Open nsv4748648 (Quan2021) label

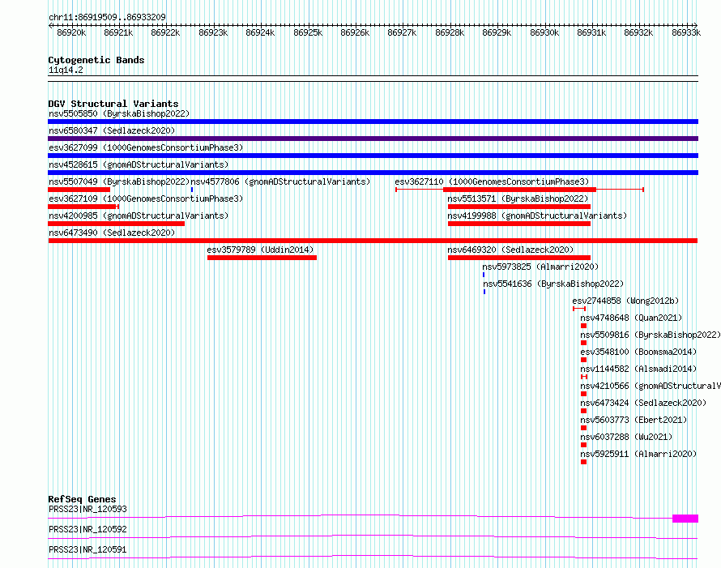point(631,318)
